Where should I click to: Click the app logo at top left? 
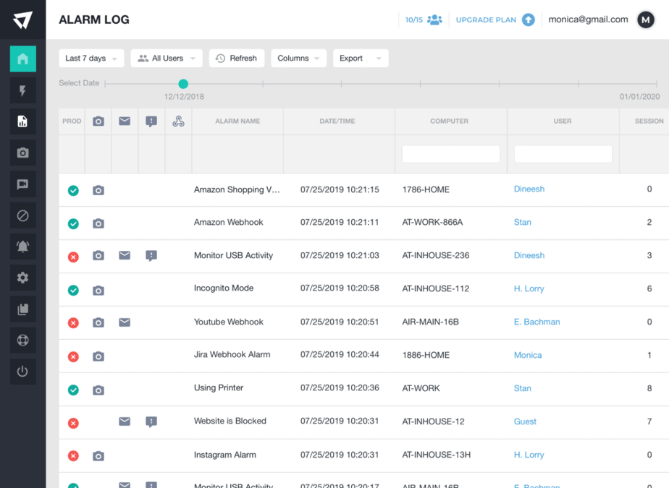(22, 20)
